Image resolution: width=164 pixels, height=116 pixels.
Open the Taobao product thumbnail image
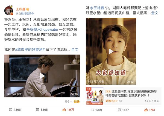pyautogui.click(x=95, y=96)
